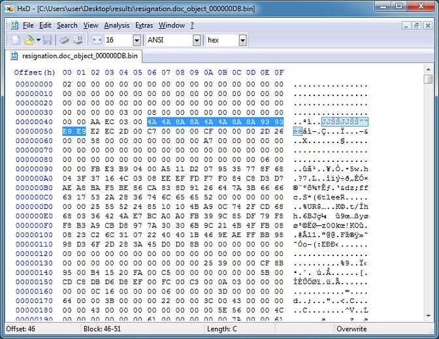Click highlighted decoded text 'JJŠŠJJŠŠ'
439x339 pixels.
point(340,122)
